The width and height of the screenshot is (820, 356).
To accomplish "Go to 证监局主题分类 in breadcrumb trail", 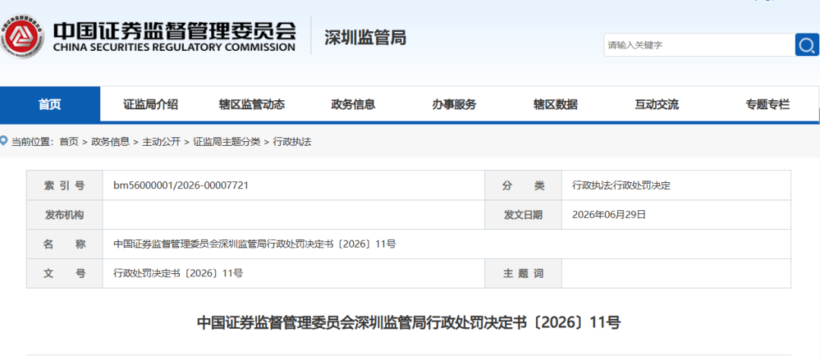I will pyautogui.click(x=226, y=142).
